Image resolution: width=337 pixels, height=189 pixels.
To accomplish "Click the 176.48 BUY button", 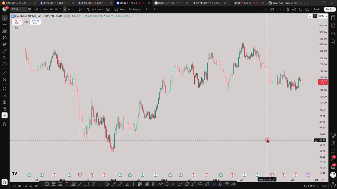I will [x=35, y=22].
